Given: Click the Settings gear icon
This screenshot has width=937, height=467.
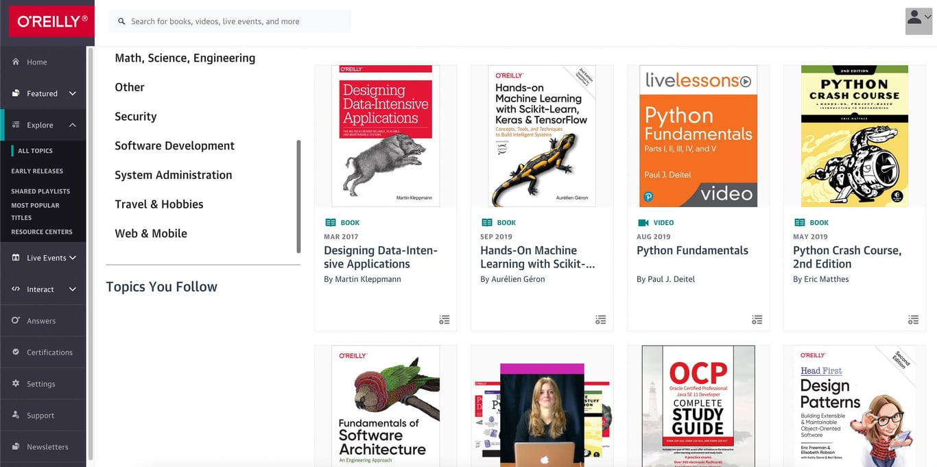Looking at the screenshot, I should point(16,383).
